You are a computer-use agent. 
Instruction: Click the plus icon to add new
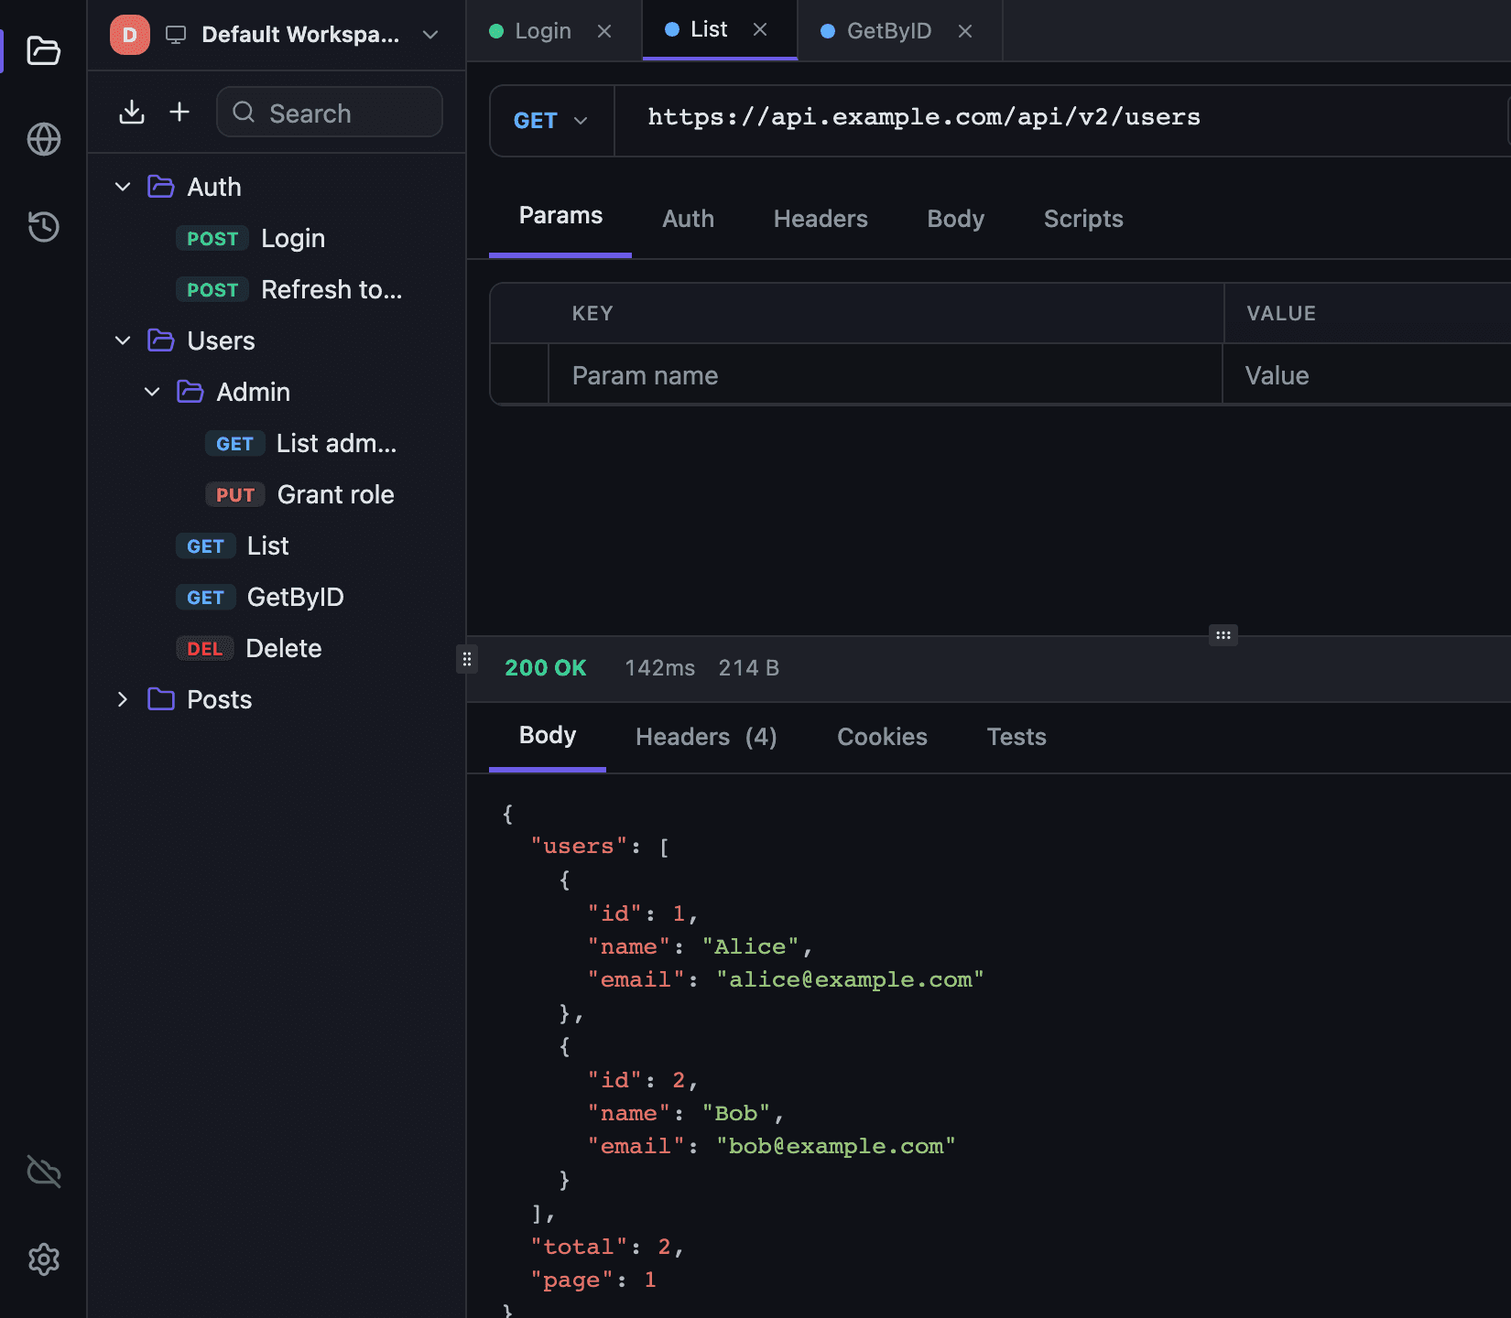(179, 112)
